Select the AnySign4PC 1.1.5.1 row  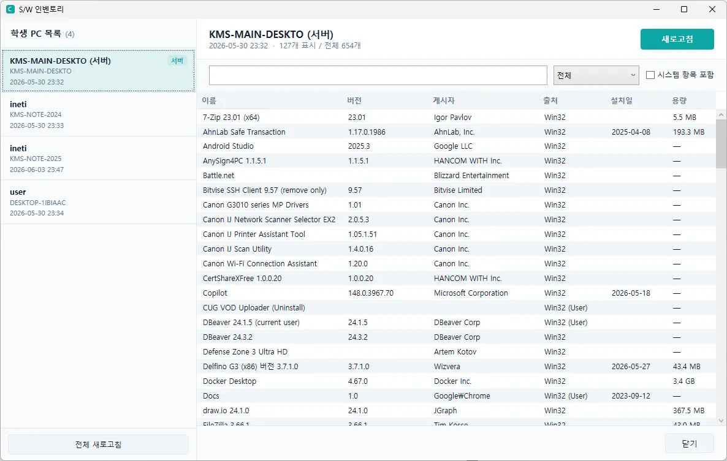(x=457, y=161)
